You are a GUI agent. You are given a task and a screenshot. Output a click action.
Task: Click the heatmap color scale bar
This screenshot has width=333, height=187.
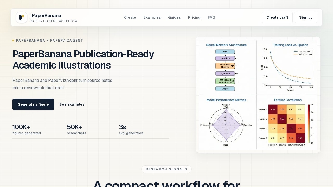coord(309,124)
